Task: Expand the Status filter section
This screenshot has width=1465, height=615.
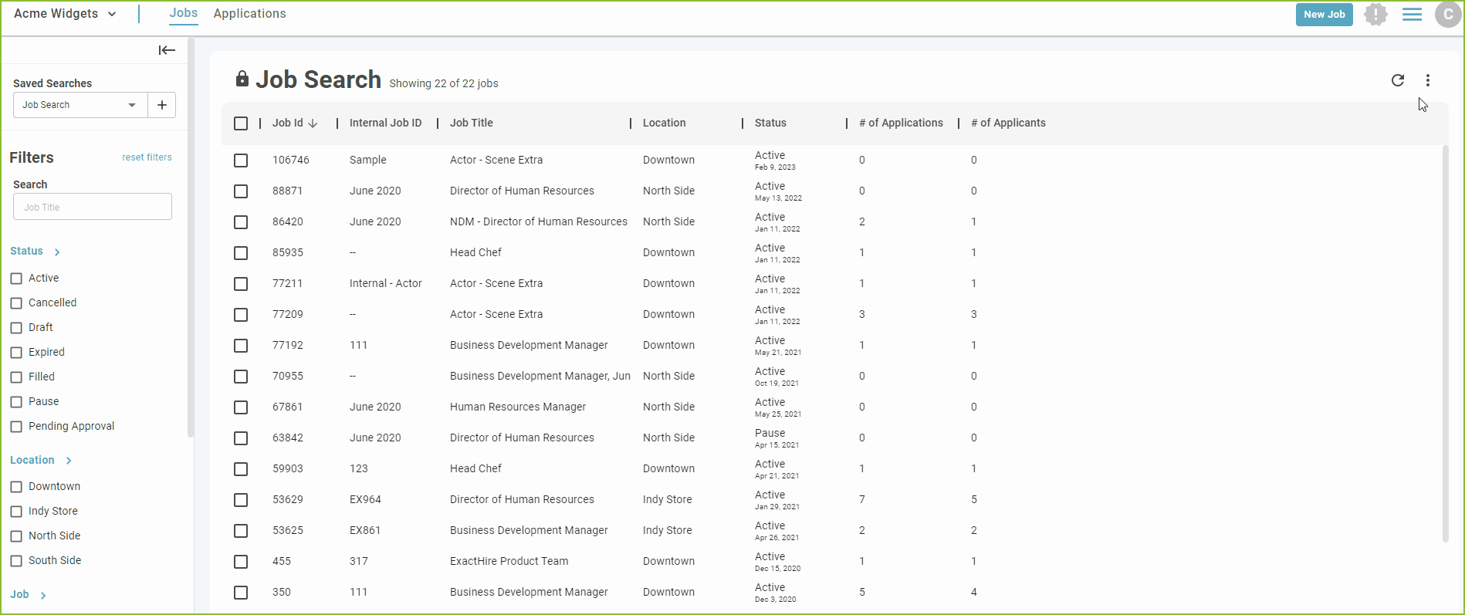Action: click(35, 252)
